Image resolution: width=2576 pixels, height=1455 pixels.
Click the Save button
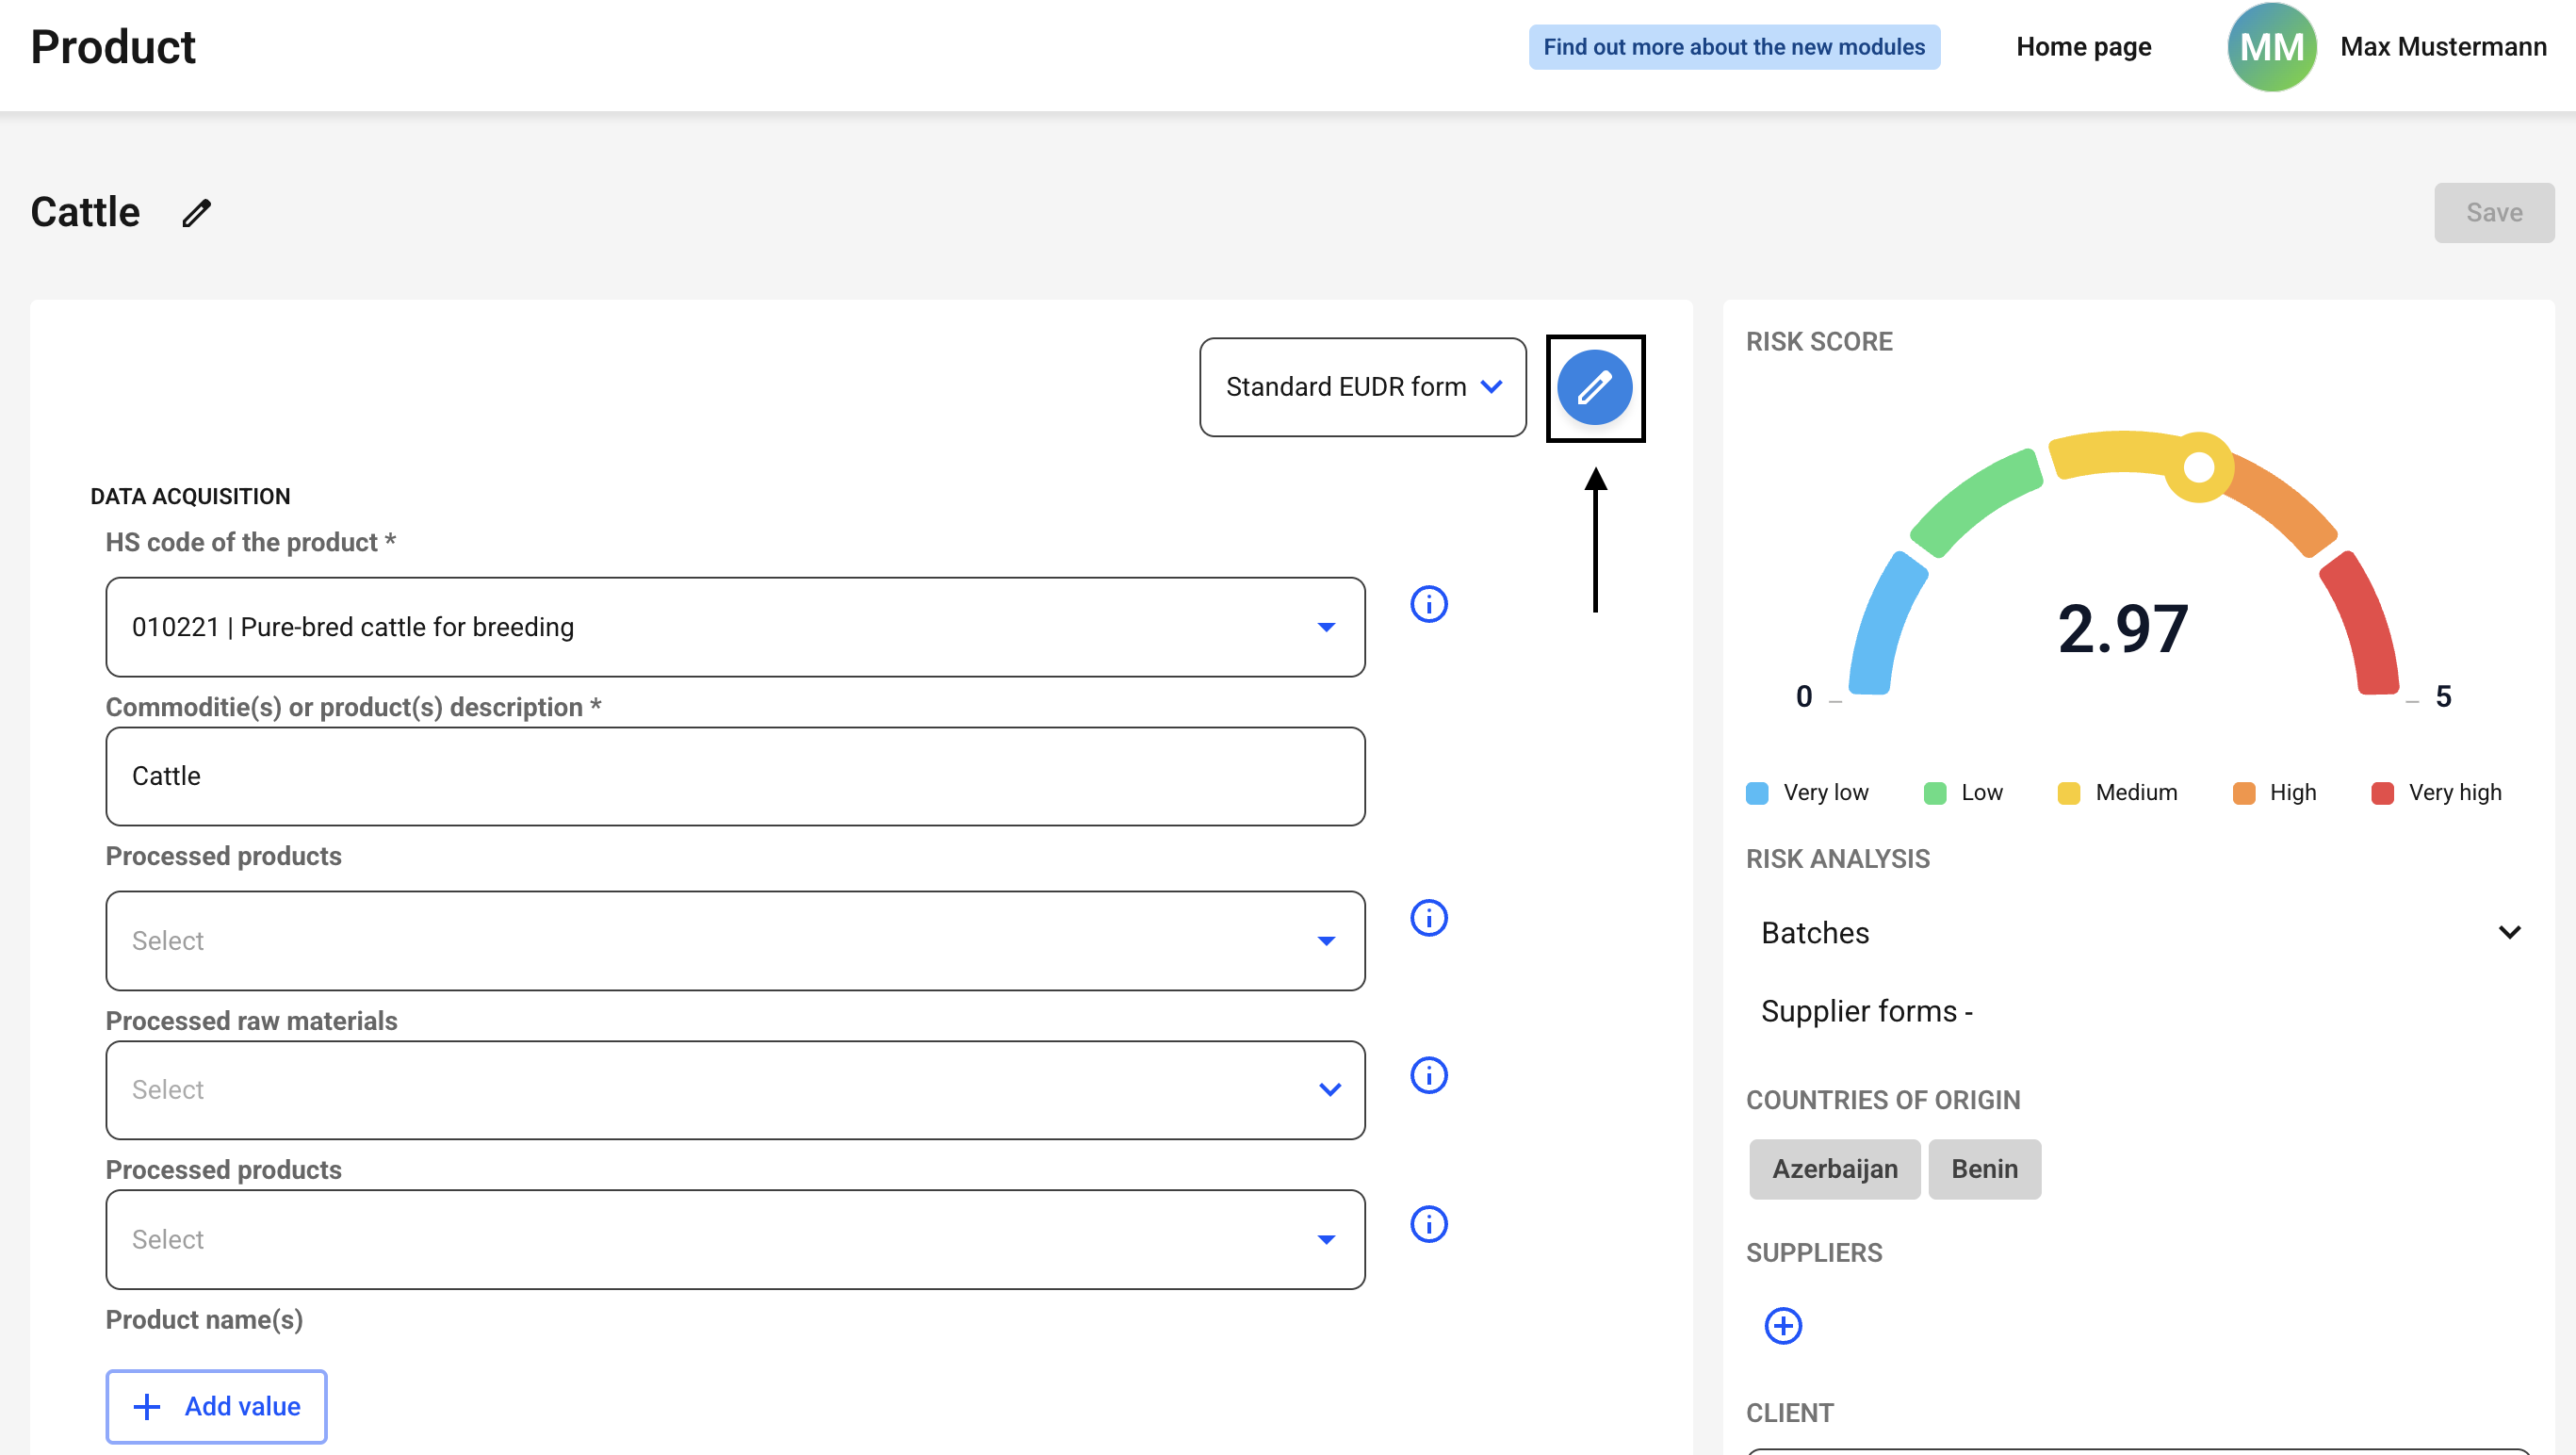pos(2493,212)
